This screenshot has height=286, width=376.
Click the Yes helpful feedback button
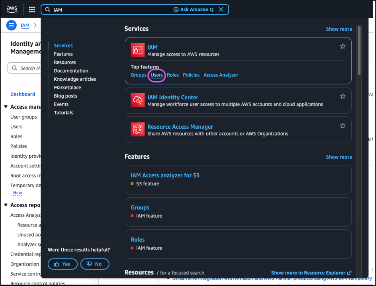[x=62, y=264]
